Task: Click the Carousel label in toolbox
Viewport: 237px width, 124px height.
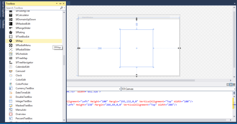Action: 20,71
